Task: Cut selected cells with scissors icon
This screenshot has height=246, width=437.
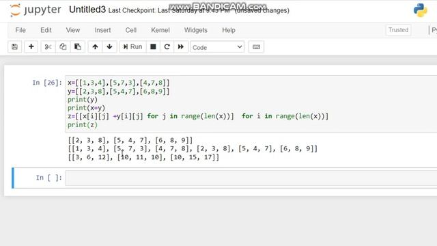Action: point(48,47)
